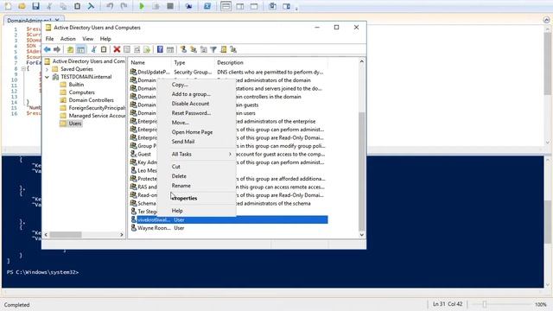Open Properties via the Active Directory toolbar icon
This screenshot has width=553, height=311.
point(127,49)
